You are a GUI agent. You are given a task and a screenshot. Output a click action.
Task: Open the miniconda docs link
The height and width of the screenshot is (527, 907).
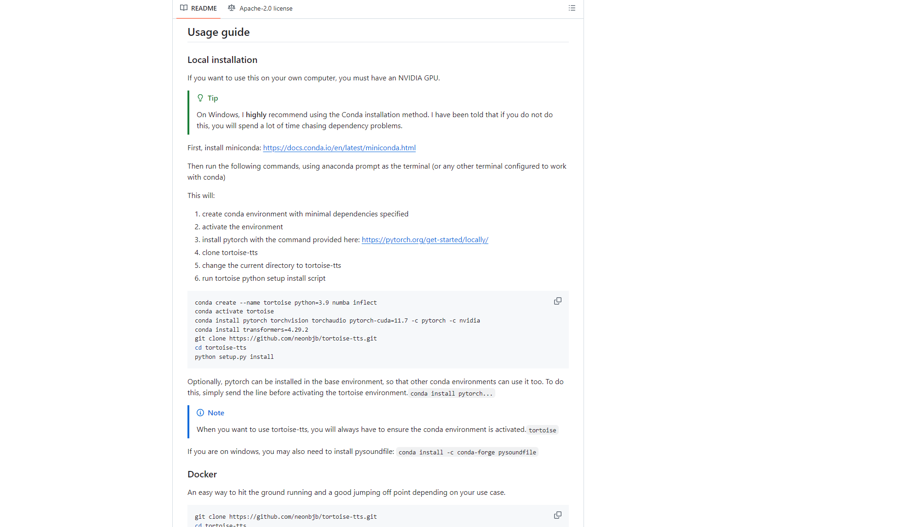339,147
